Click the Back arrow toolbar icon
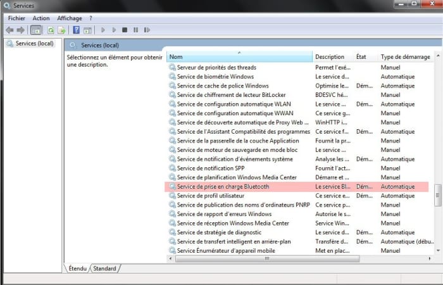This screenshot has height=285, width=443. [x=9, y=30]
